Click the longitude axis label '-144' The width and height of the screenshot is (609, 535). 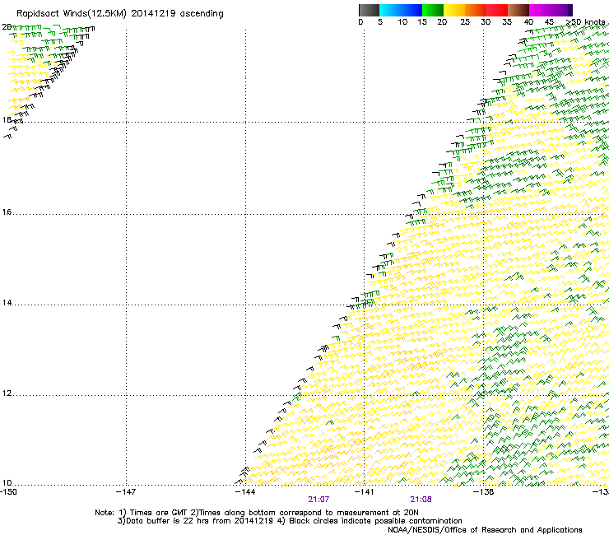click(245, 492)
